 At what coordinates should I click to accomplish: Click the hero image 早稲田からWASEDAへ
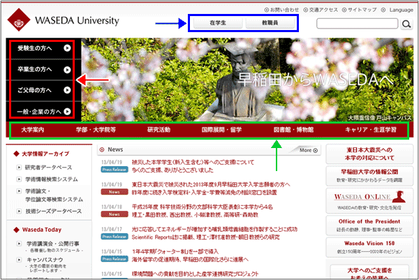(x=247, y=80)
